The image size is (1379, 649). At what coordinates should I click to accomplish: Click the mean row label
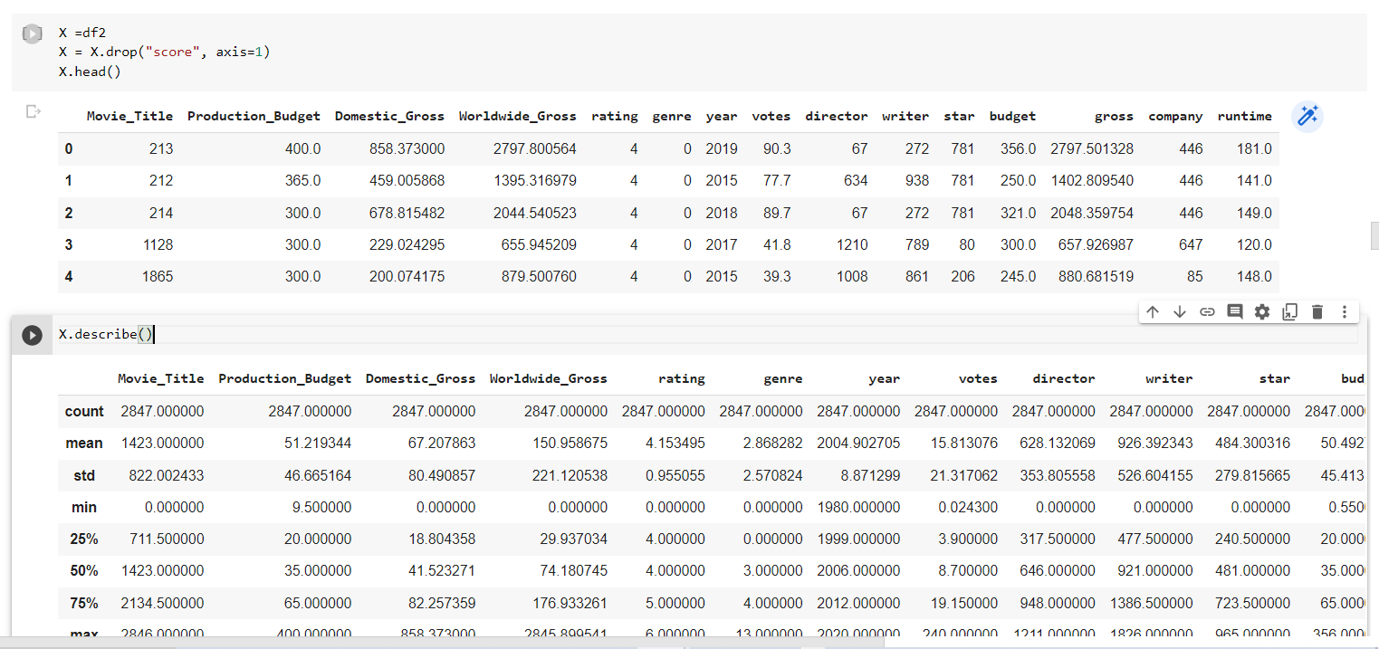84,443
